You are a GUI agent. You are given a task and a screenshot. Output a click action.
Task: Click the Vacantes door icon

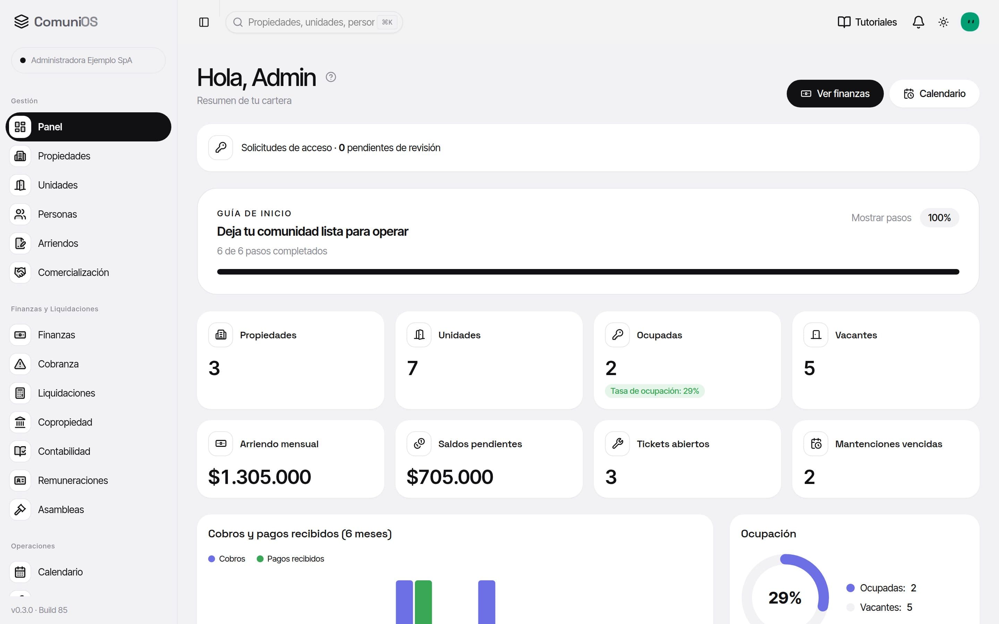816,335
